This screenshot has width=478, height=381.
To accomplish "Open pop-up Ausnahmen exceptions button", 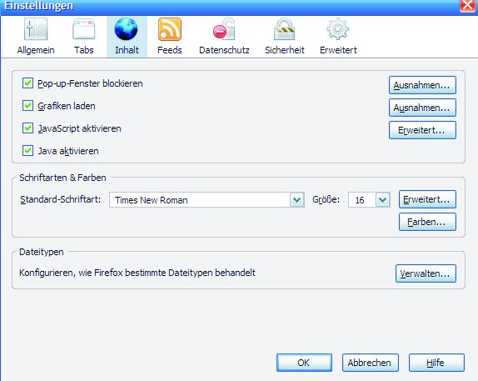I will click(422, 85).
